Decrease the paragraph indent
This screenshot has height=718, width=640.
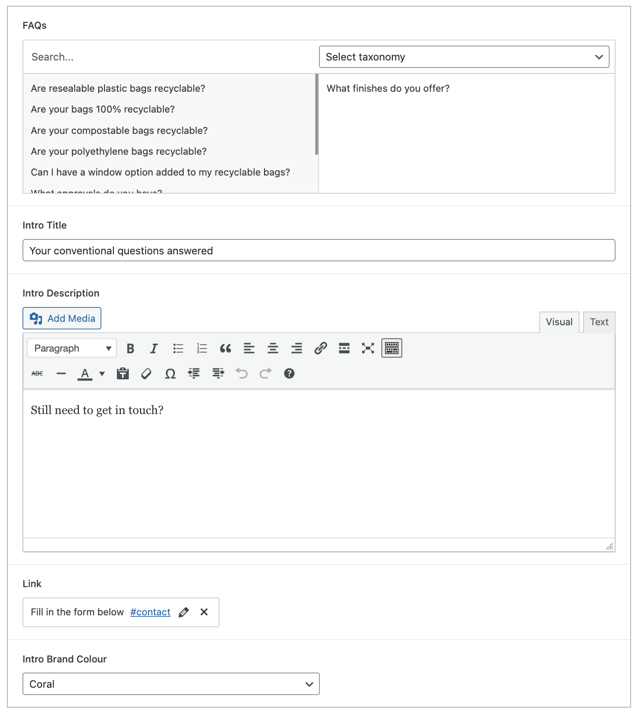pyautogui.click(x=194, y=373)
